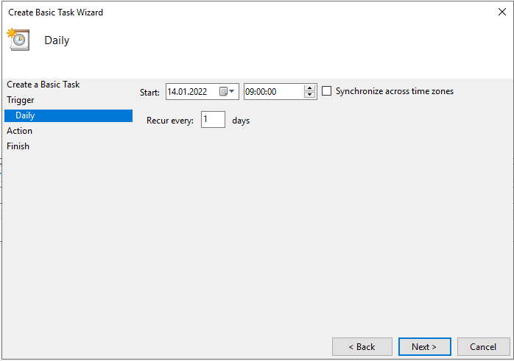Close the wizard window with X
The image size is (514, 361).
[x=502, y=12]
